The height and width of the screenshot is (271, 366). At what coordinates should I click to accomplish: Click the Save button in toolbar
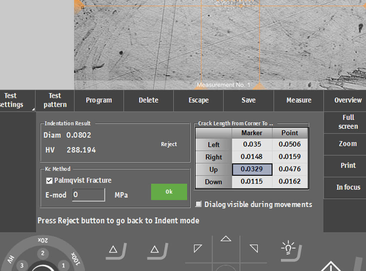click(x=248, y=100)
